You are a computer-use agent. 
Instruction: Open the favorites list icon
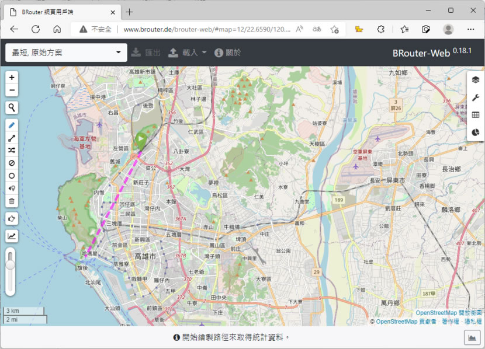(404, 29)
